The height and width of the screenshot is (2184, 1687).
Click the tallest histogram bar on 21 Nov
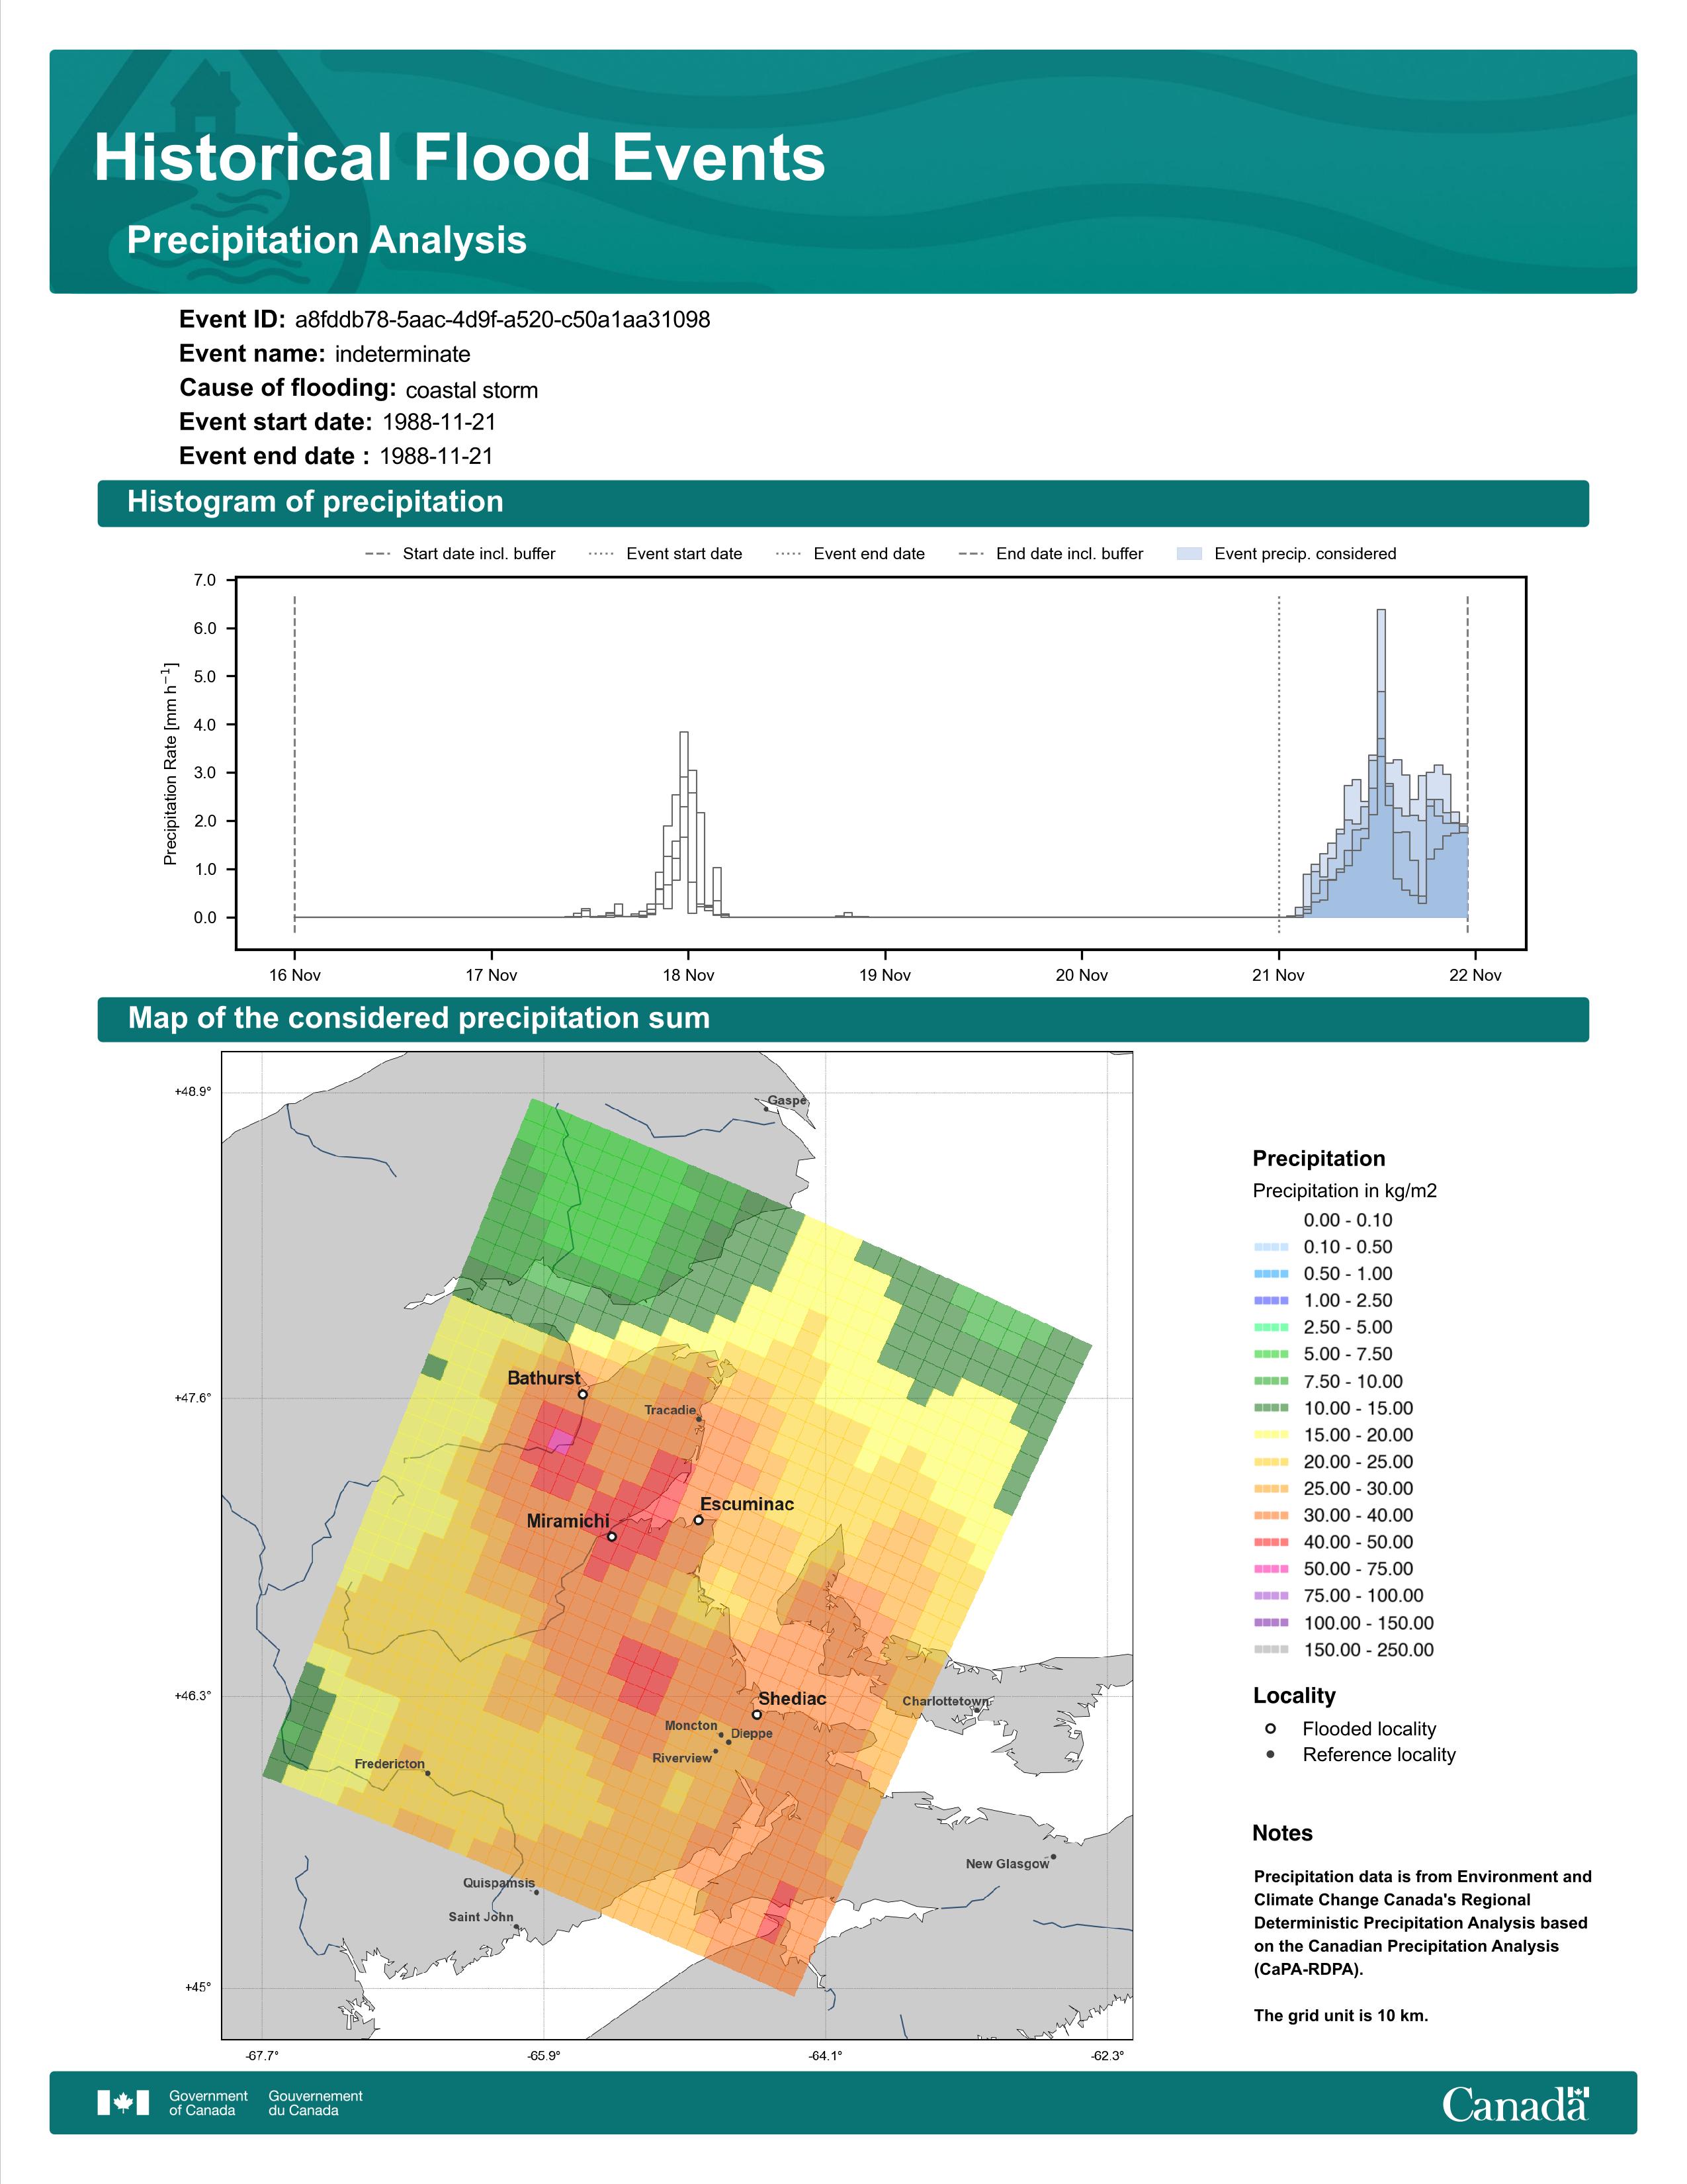click(x=1381, y=763)
